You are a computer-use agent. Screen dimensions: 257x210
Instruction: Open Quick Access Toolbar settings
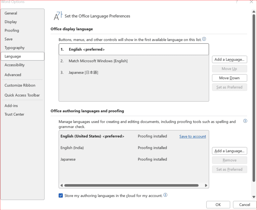[22, 95]
